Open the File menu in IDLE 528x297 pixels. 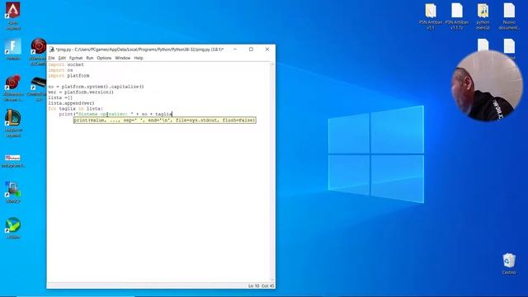tap(51, 58)
